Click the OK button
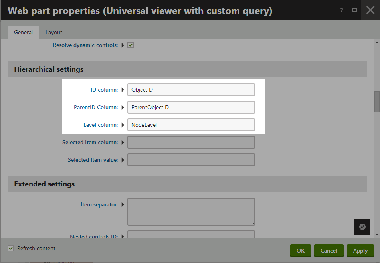 pyautogui.click(x=301, y=251)
